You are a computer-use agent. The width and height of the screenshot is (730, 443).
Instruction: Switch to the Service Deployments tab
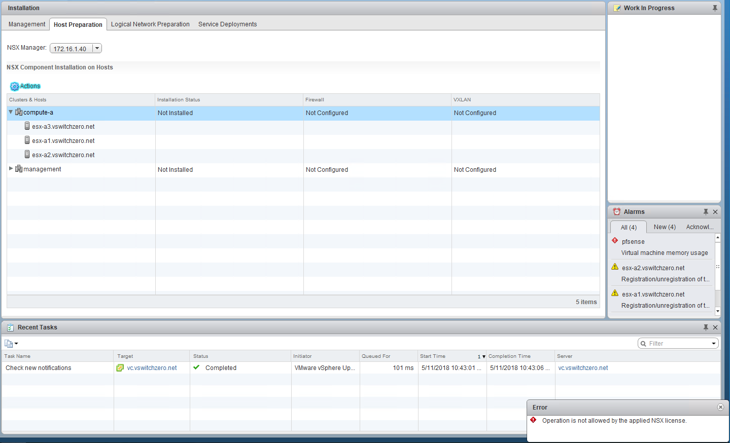click(227, 24)
